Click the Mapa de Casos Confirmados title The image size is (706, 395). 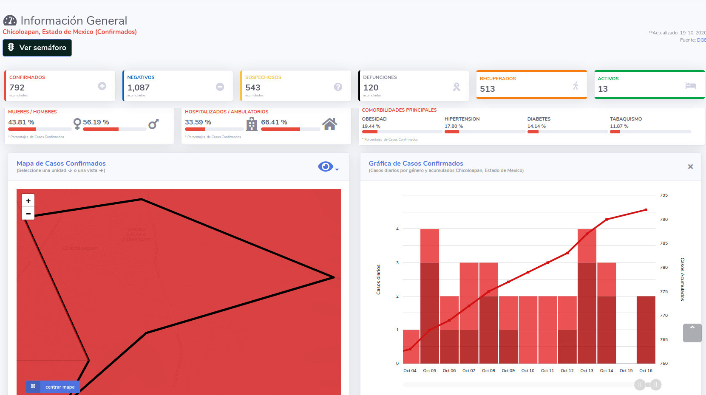coord(61,163)
